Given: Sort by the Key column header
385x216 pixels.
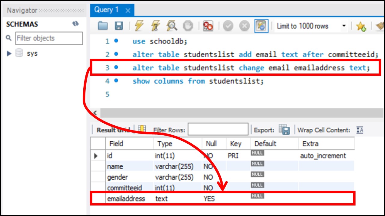Looking at the screenshot, I should click(238, 144).
